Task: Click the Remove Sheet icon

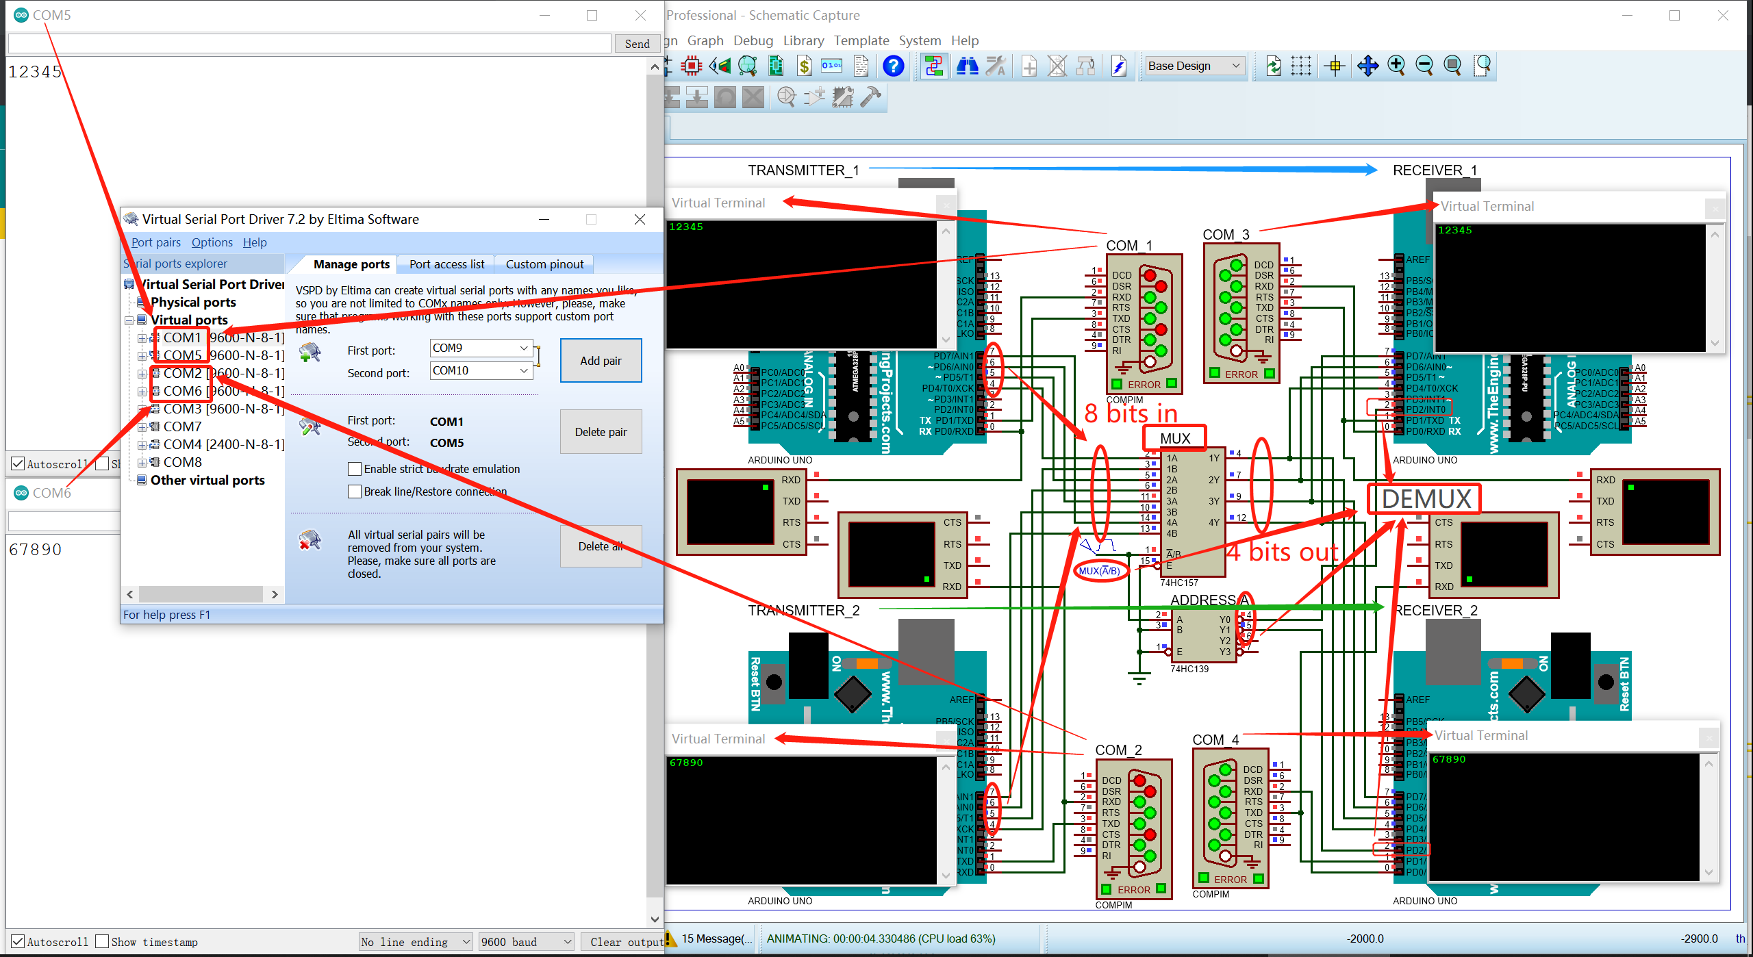Action: [x=1057, y=66]
